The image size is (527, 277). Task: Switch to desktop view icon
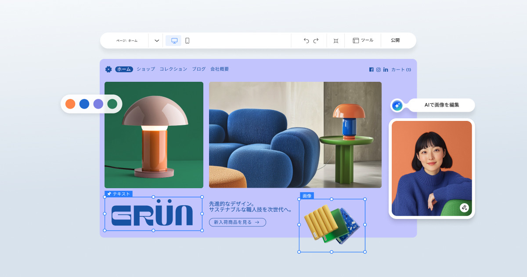pyautogui.click(x=174, y=40)
